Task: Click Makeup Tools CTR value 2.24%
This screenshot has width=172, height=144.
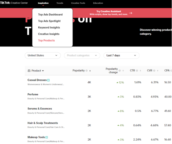Action: (x=137, y=139)
